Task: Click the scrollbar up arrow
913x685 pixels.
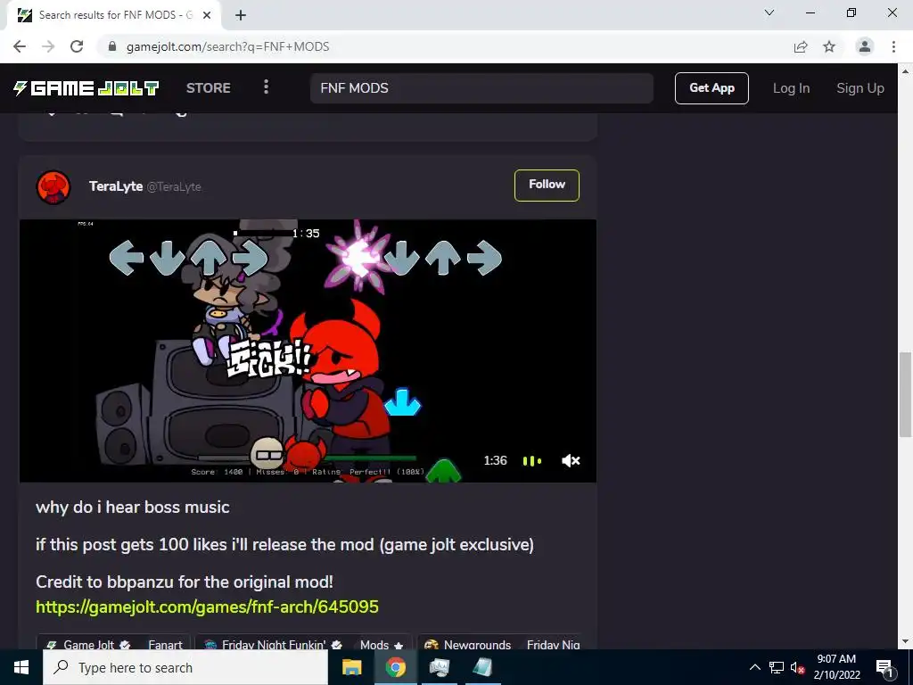Action: (x=906, y=71)
